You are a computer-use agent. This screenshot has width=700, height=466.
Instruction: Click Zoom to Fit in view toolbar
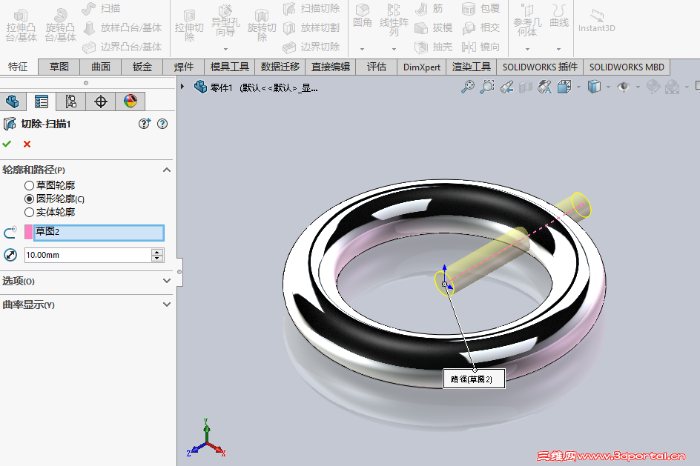pos(467,87)
